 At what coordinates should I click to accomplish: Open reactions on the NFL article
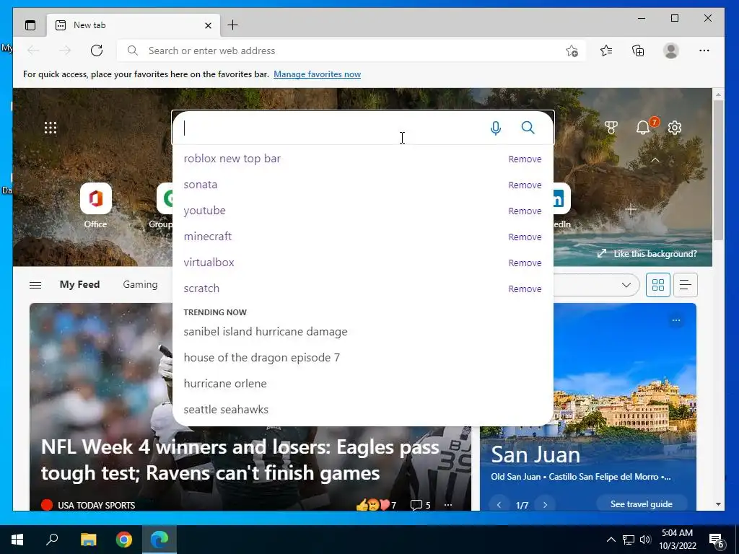376,505
